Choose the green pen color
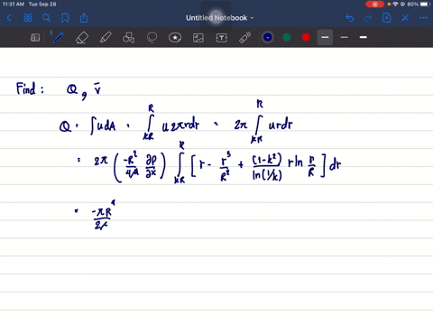Screen dimensions: 433x325 pyautogui.click(x=287, y=37)
